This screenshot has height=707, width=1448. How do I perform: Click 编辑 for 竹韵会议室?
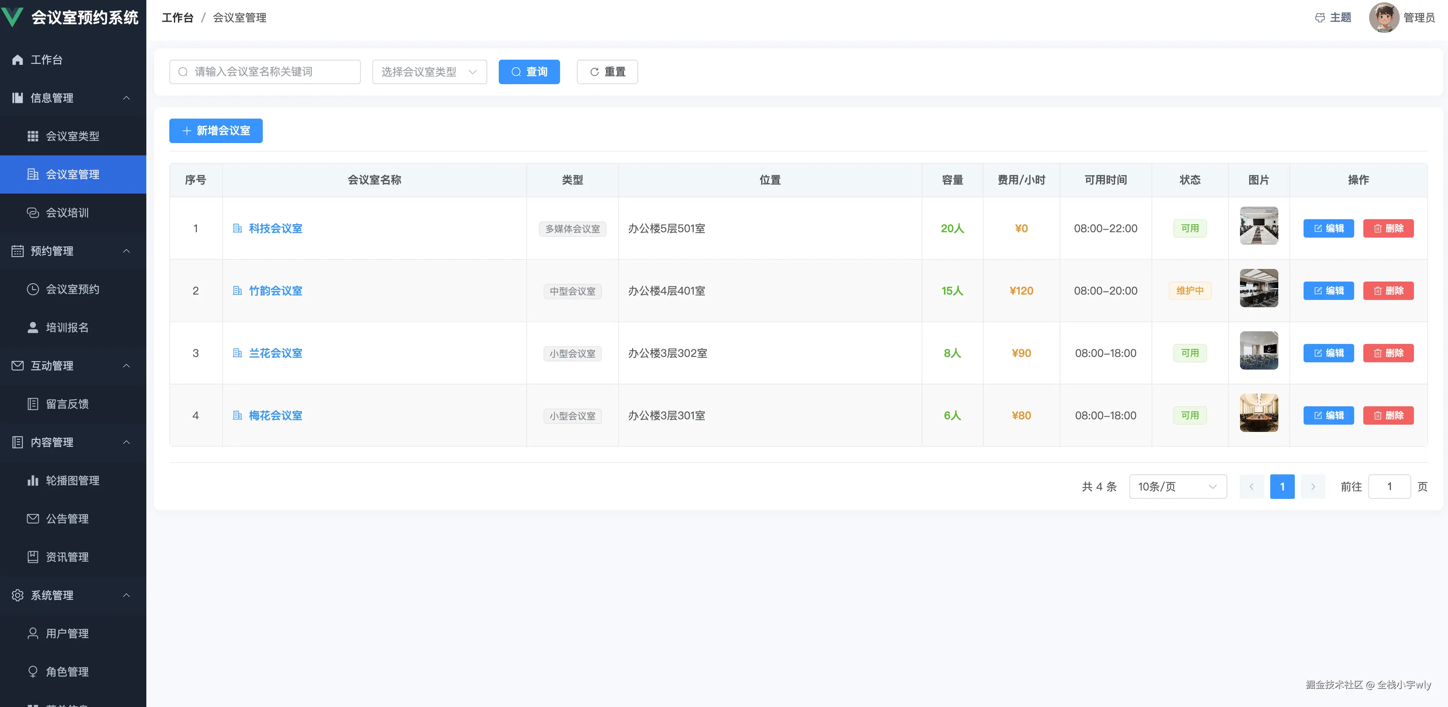pyautogui.click(x=1328, y=290)
